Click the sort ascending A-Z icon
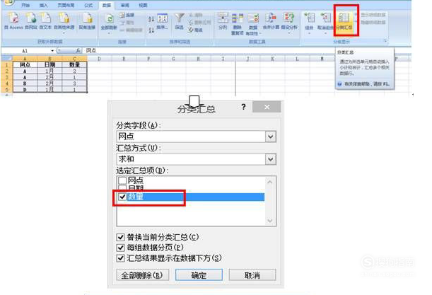Screen dimensions: 432x295 coord(151,19)
